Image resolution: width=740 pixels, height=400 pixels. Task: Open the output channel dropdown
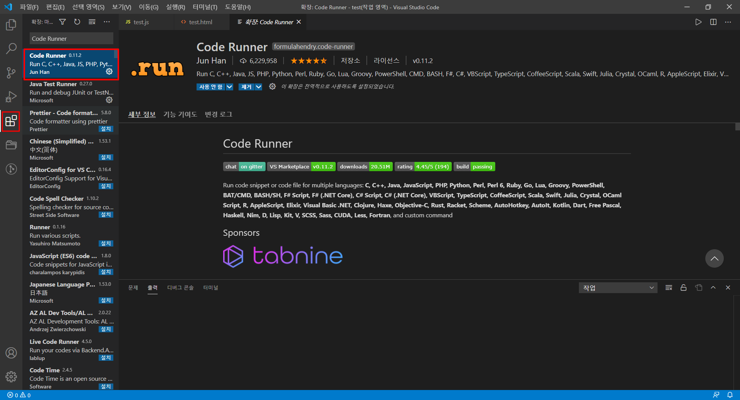(x=618, y=288)
